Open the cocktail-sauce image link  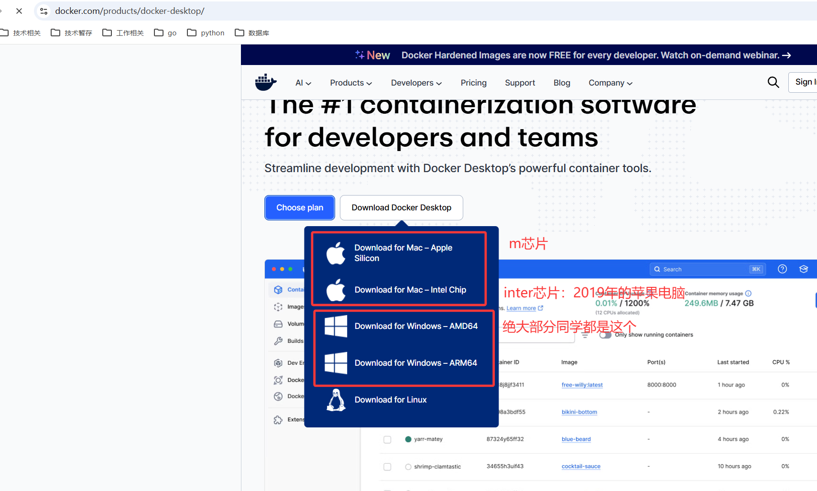pyautogui.click(x=581, y=467)
